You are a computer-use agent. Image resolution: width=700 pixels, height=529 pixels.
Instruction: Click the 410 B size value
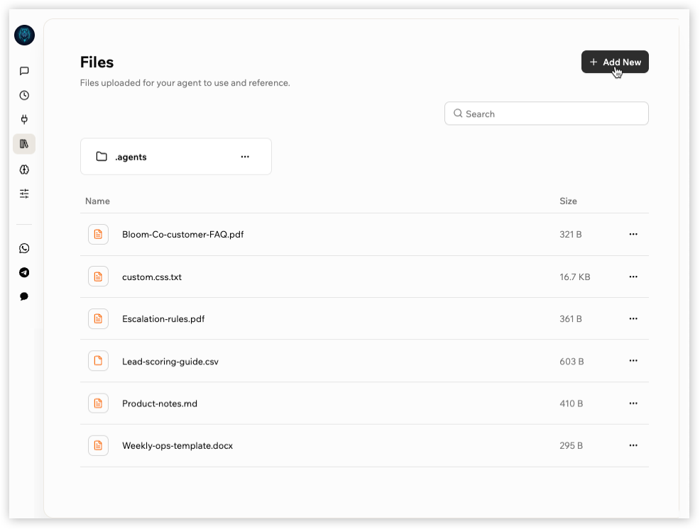(572, 403)
